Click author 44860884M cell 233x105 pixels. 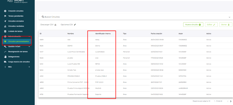(x=183, y=88)
